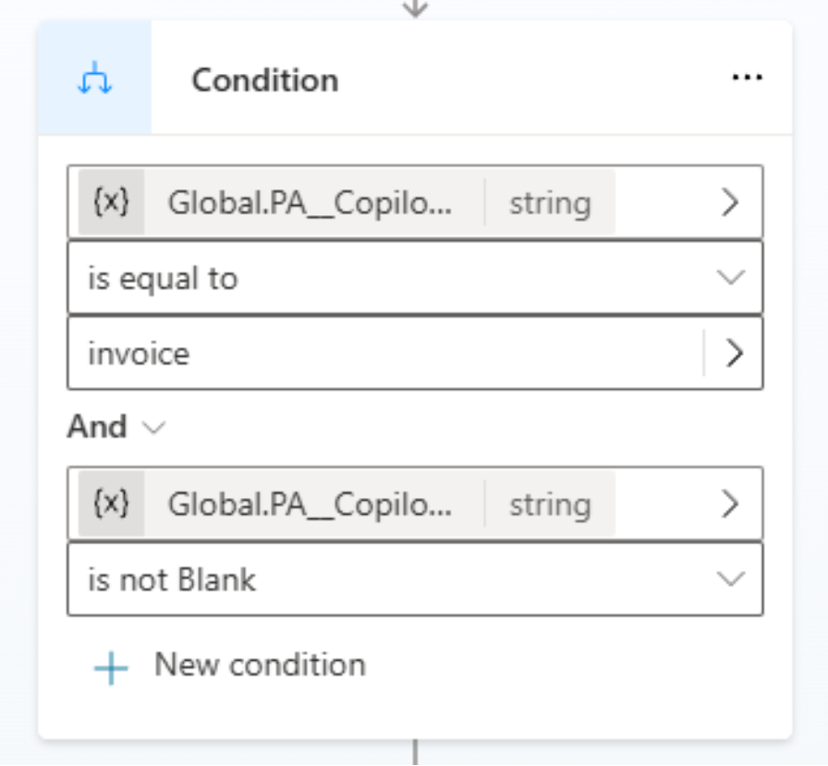
Task: Click the string type label in first condition
Action: pyautogui.click(x=550, y=203)
